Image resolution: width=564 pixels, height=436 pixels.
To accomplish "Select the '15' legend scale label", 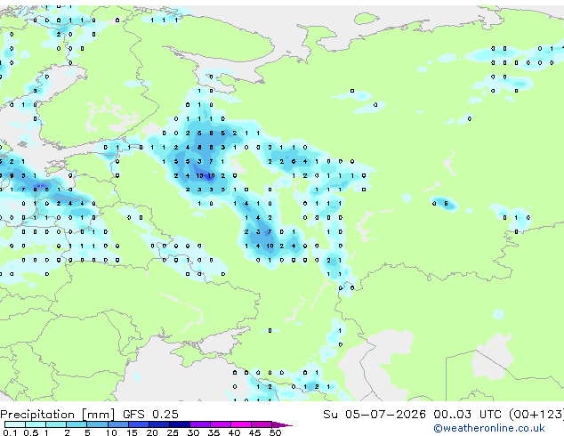I will tap(132, 432).
